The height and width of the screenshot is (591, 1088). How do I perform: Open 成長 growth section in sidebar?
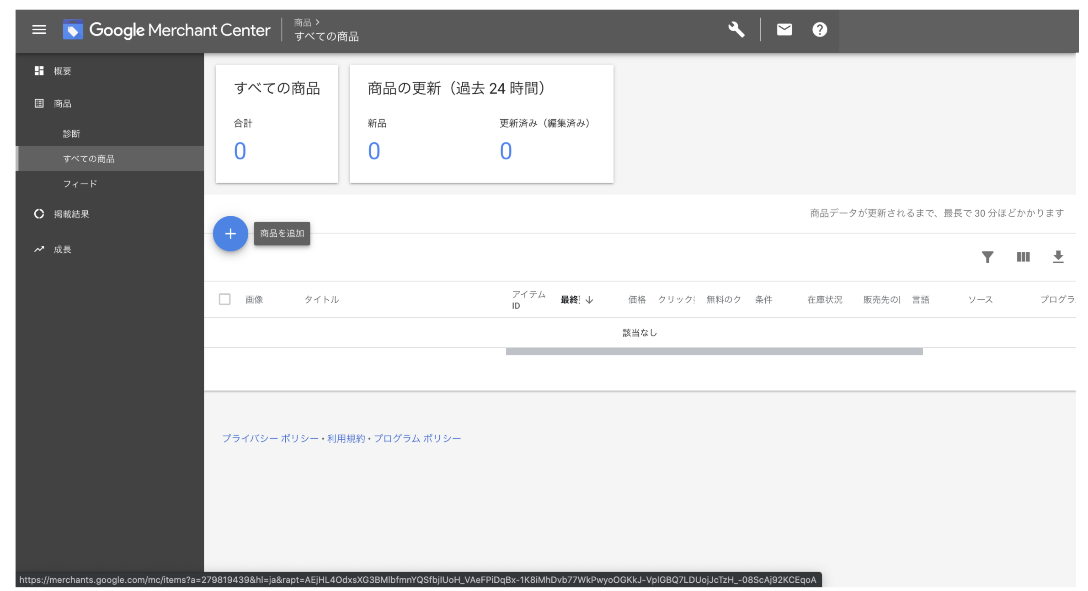tap(63, 250)
